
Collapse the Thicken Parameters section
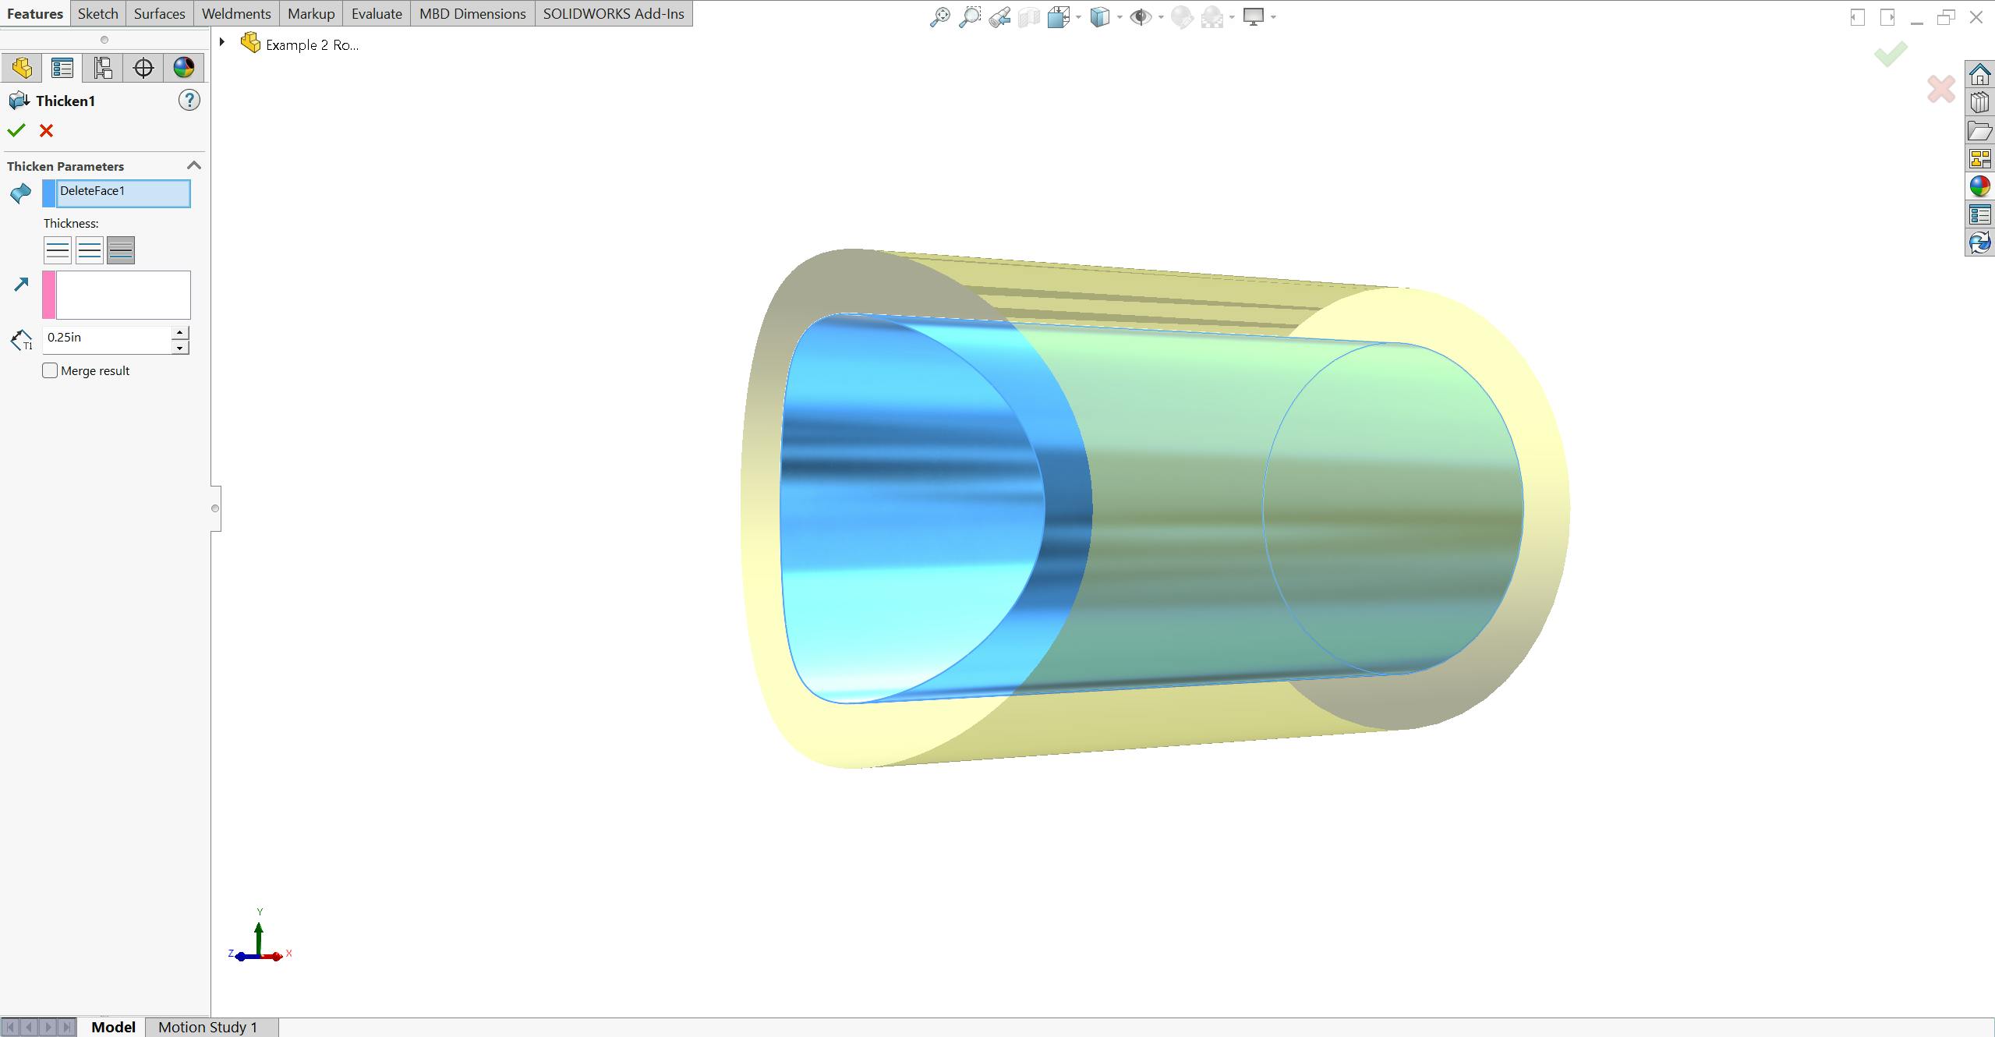click(194, 165)
